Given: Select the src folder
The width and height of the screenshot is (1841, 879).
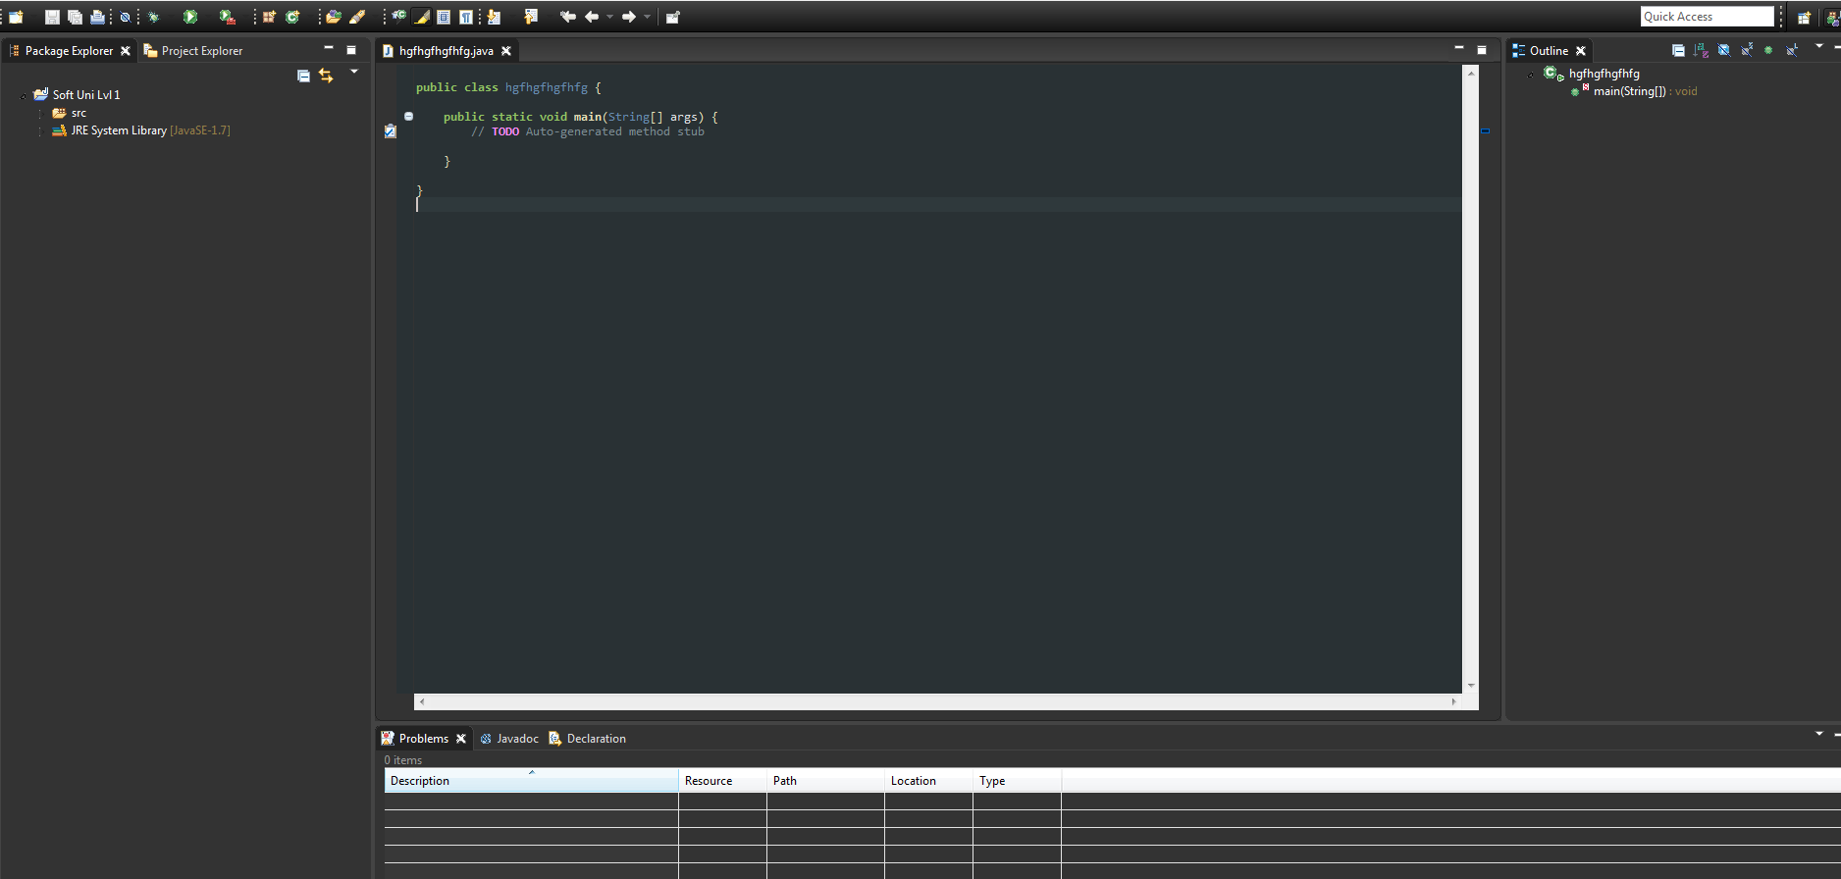Looking at the screenshot, I should (69, 113).
